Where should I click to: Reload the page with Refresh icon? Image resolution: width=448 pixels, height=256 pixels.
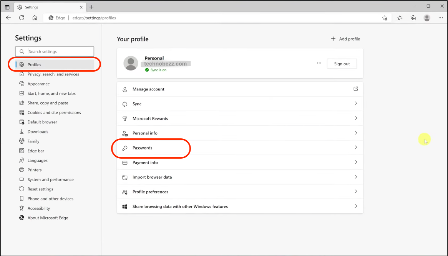[x=22, y=18]
